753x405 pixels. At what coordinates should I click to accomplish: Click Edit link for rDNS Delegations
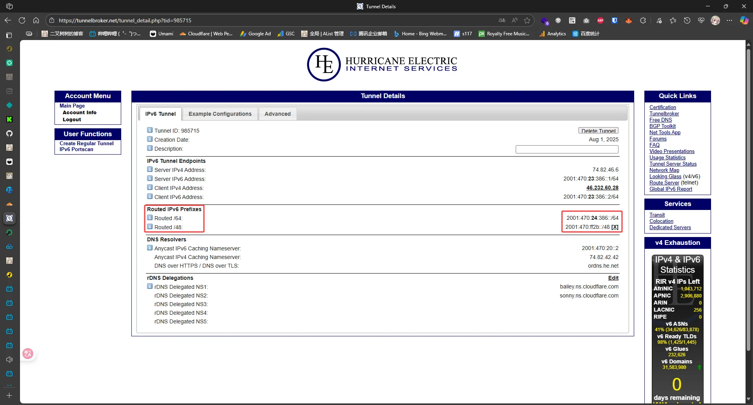coord(613,278)
